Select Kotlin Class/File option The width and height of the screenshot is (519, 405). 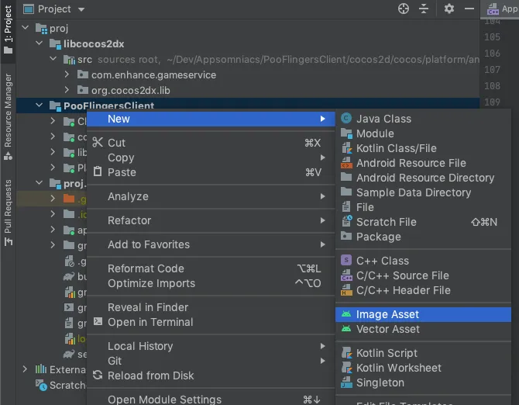pyautogui.click(x=396, y=148)
